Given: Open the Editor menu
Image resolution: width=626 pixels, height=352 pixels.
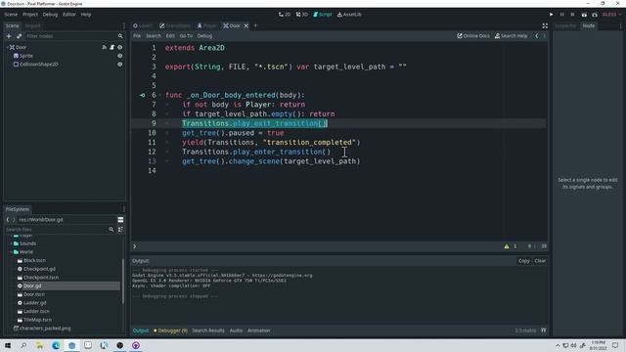Looking at the screenshot, I should (x=69, y=15).
